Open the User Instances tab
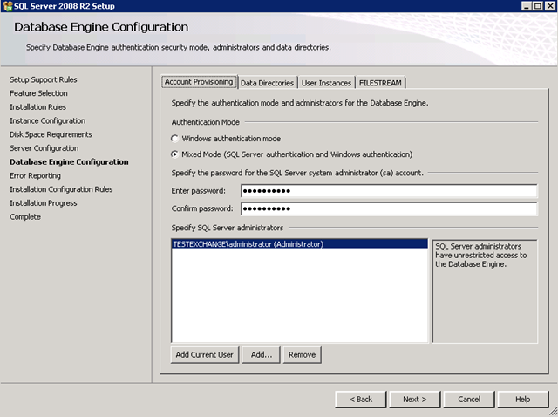The height and width of the screenshot is (417, 558). (326, 83)
